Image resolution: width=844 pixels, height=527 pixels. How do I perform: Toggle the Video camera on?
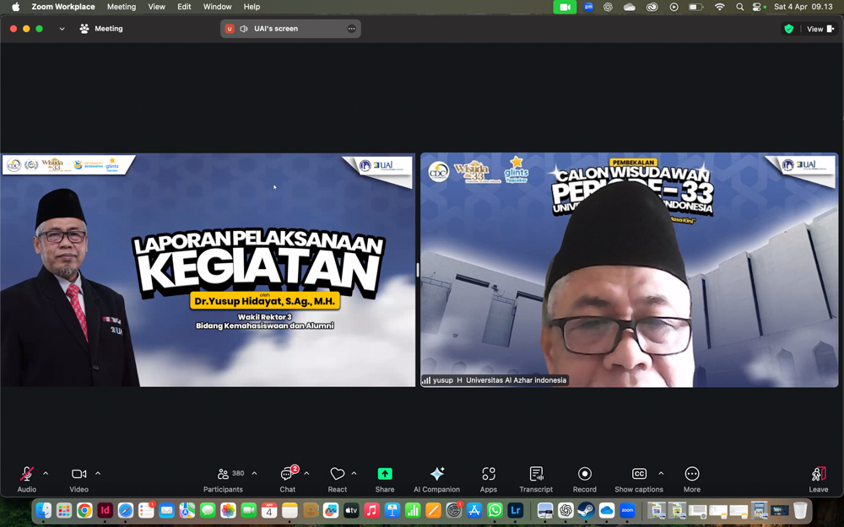pyautogui.click(x=78, y=475)
